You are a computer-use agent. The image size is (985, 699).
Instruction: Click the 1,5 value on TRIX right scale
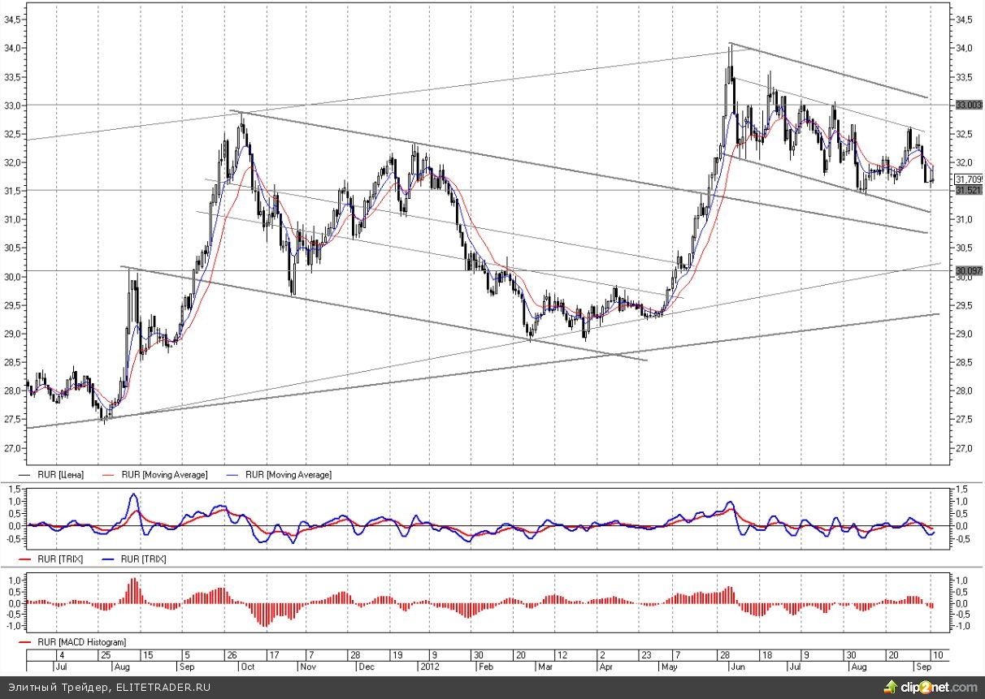(x=961, y=490)
